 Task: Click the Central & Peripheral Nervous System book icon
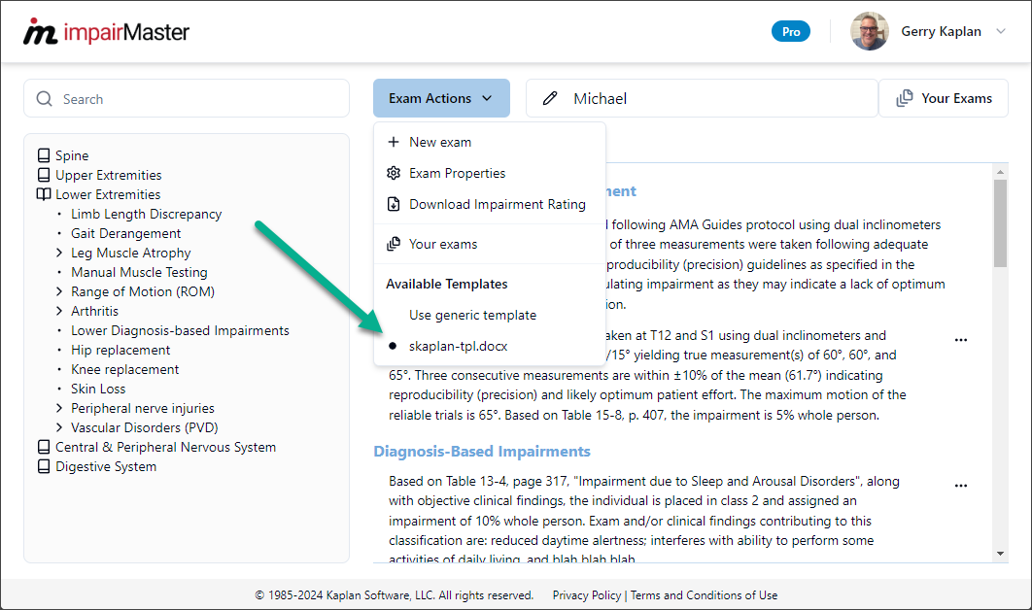pyautogui.click(x=44, y=447)
